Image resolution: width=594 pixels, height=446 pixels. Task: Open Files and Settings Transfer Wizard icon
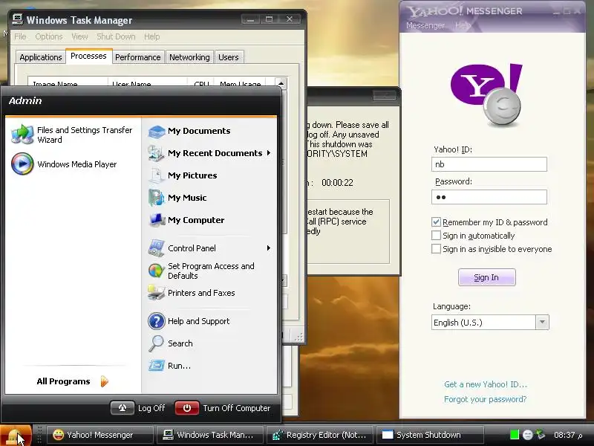tap(22, 135)
